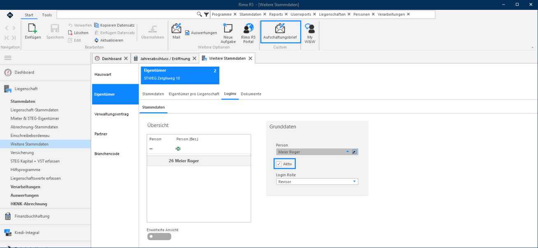The image size is (538, 248).
Task: Open My W&W from ribbon
Action: pyautogui.click(x=310, y=33)
